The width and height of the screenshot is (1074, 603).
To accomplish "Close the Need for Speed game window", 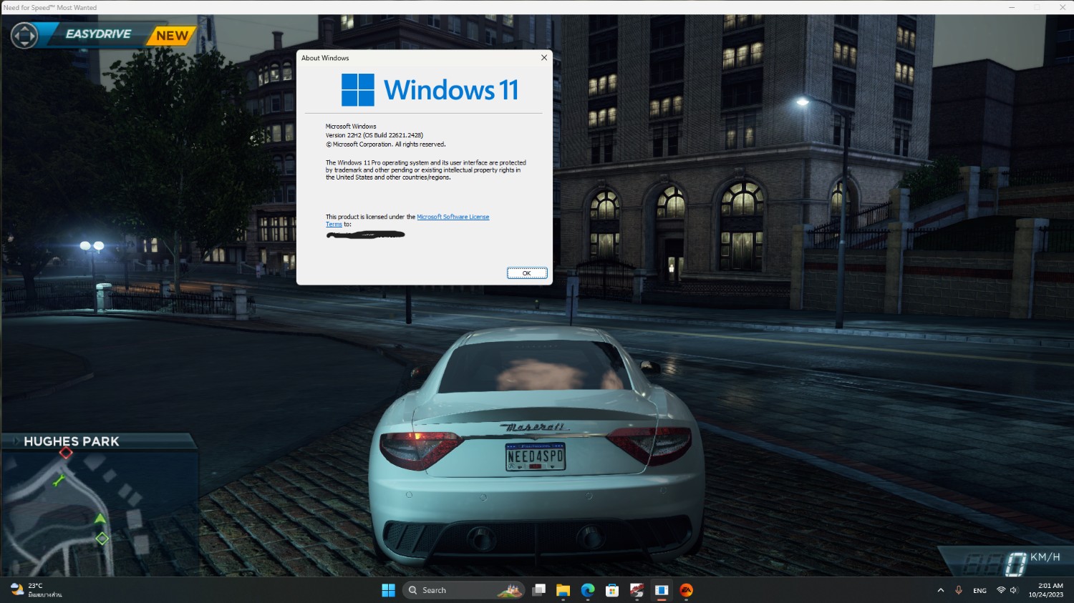I will pyautogui.click(x=1063, y=7).
